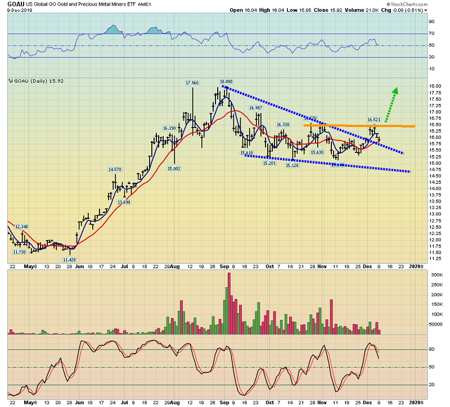Image resolution: width=450 pixels, height=407 pixels.
Task: Click the 15.120 price label
Action: [292, 165]
